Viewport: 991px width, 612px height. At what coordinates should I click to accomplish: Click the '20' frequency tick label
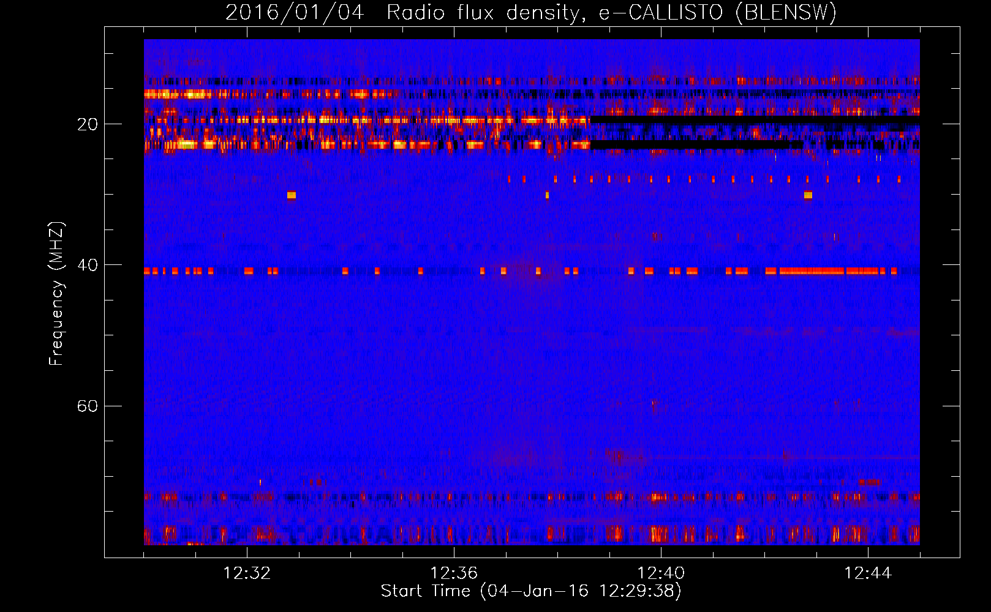87,124
